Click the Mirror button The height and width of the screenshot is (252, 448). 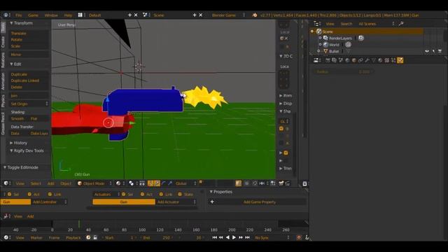point(28,55)
